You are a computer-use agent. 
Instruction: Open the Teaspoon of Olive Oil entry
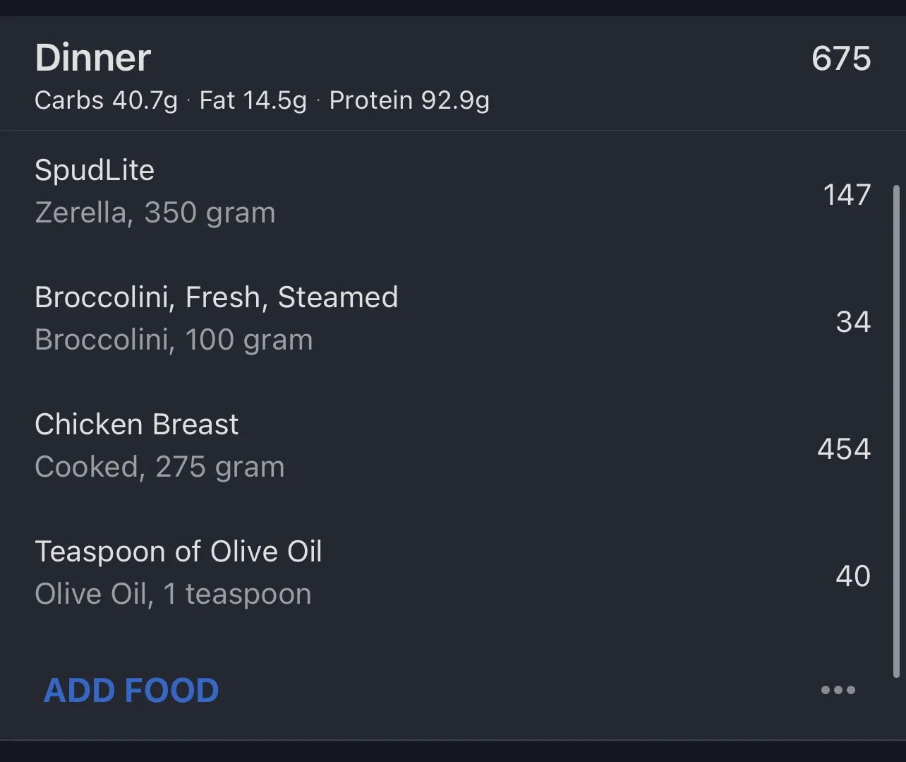[x=179, y=552]
